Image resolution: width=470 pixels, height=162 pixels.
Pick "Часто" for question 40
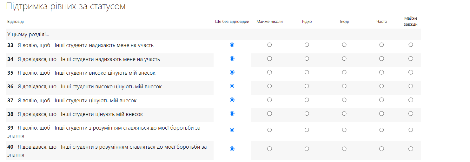click(x=381, y=149)
